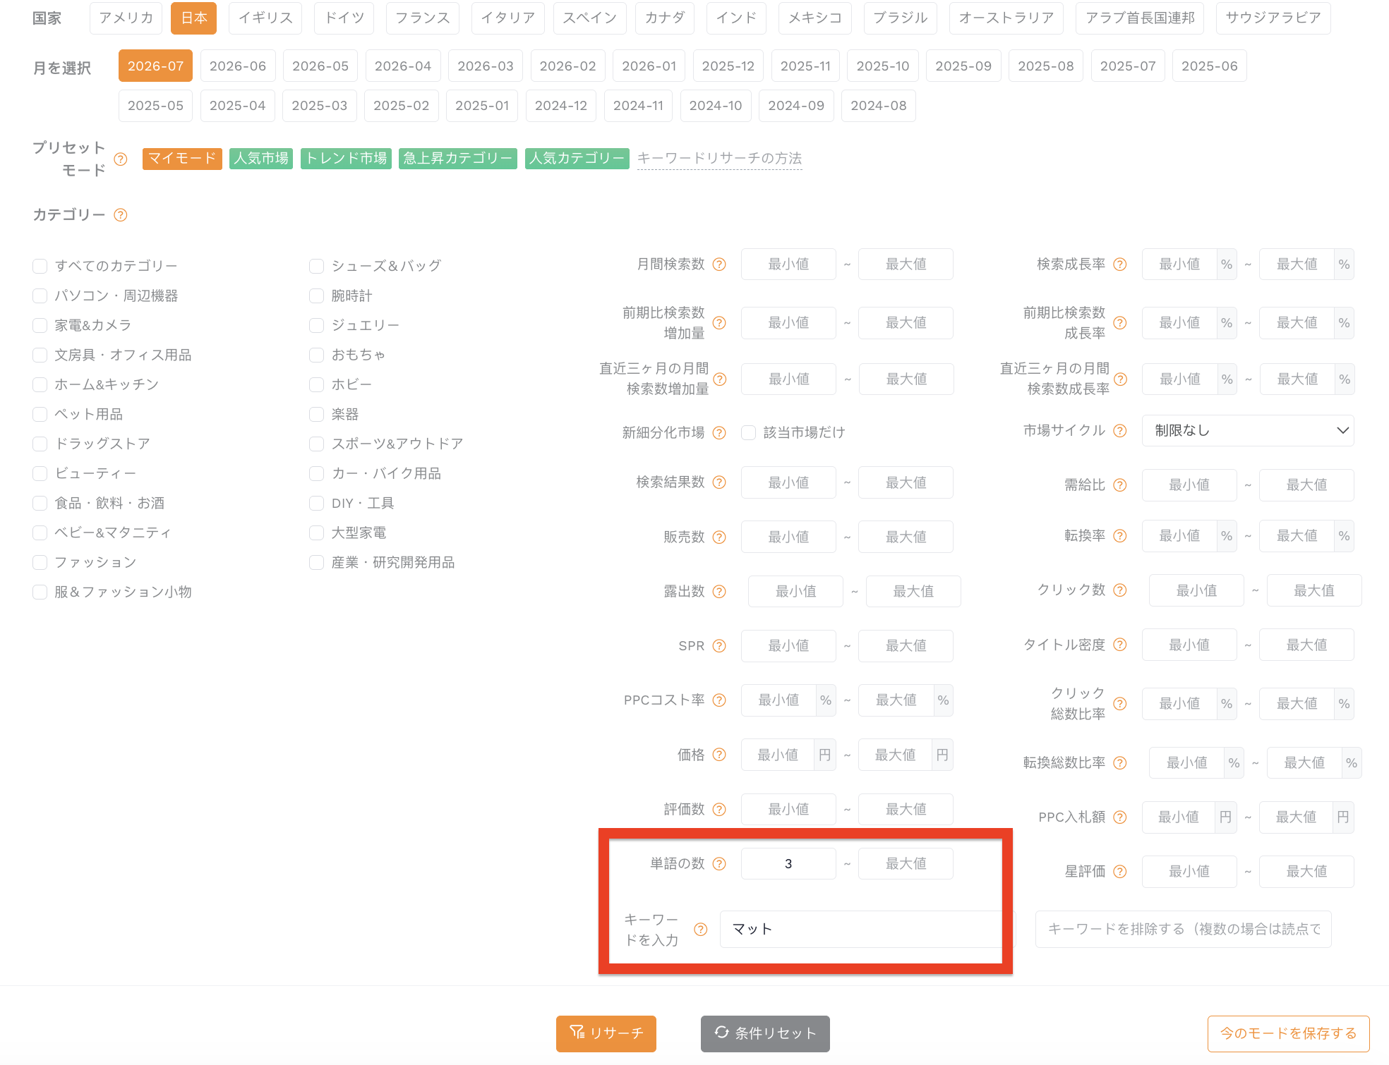
Task: Click help icon for PPCコスト率
Action: 719,700
